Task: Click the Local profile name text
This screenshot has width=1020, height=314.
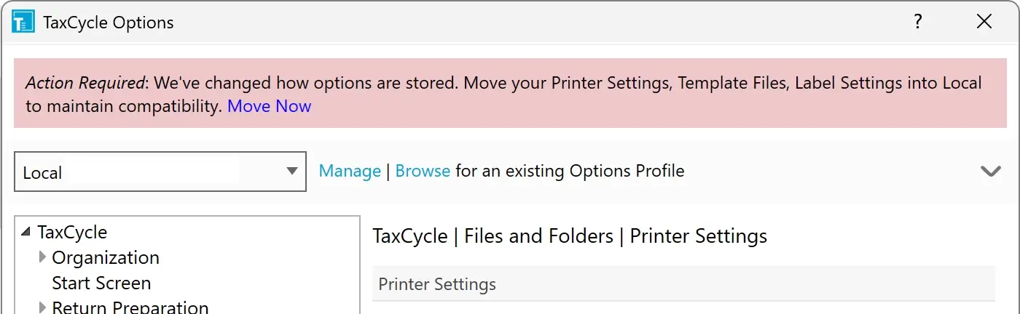Action: point(42,173)
